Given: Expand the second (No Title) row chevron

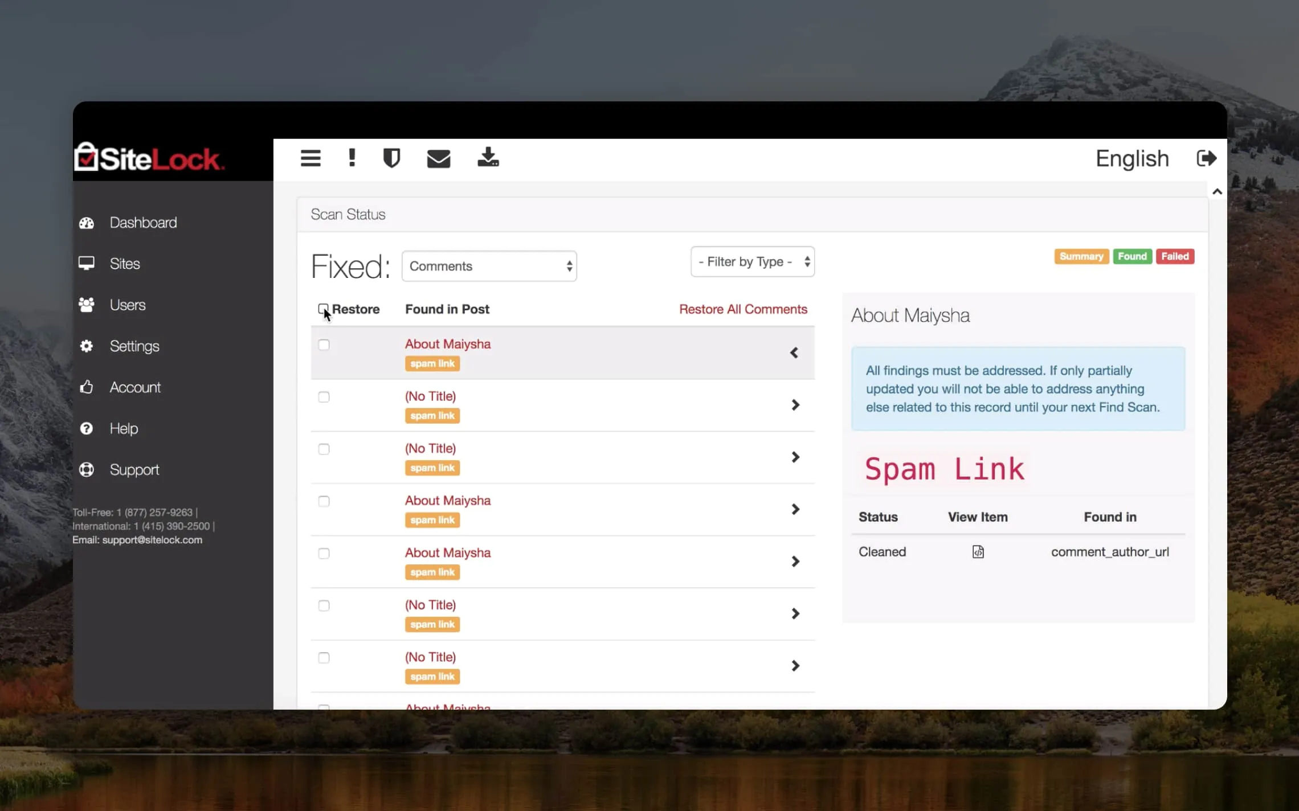Looking at the screenshot, I should click(795, 457).
